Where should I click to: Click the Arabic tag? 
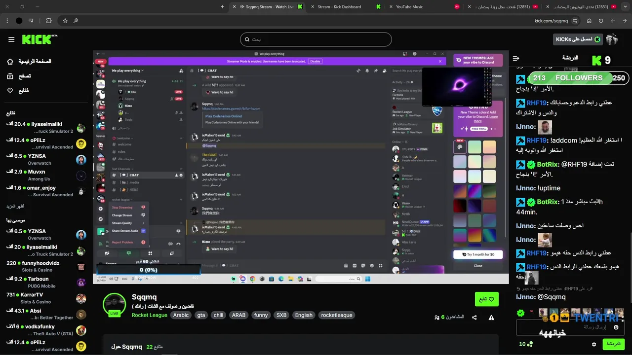coord(181,315)
